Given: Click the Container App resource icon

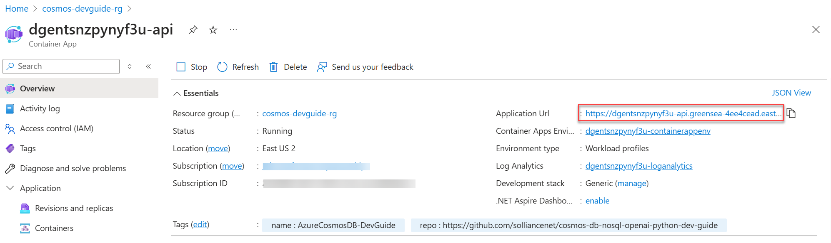Looking at the screenshot, I should point(14,34).
